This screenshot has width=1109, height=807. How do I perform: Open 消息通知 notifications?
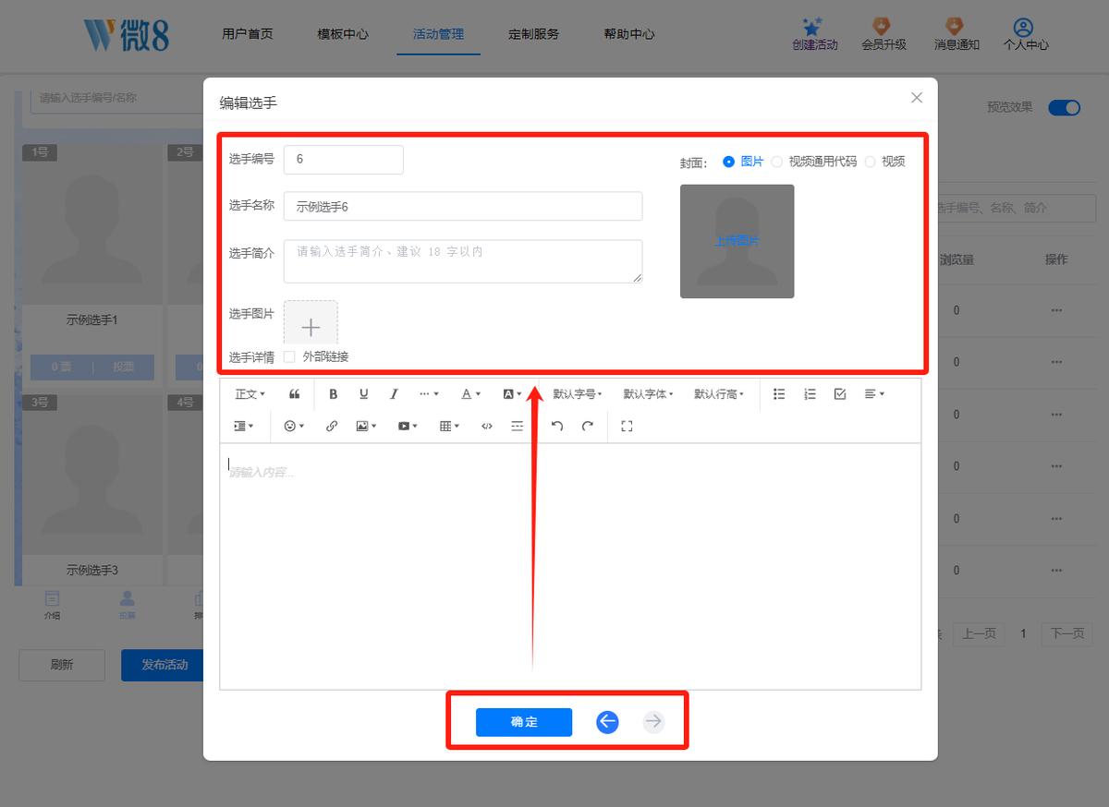(x=956, y=34)
